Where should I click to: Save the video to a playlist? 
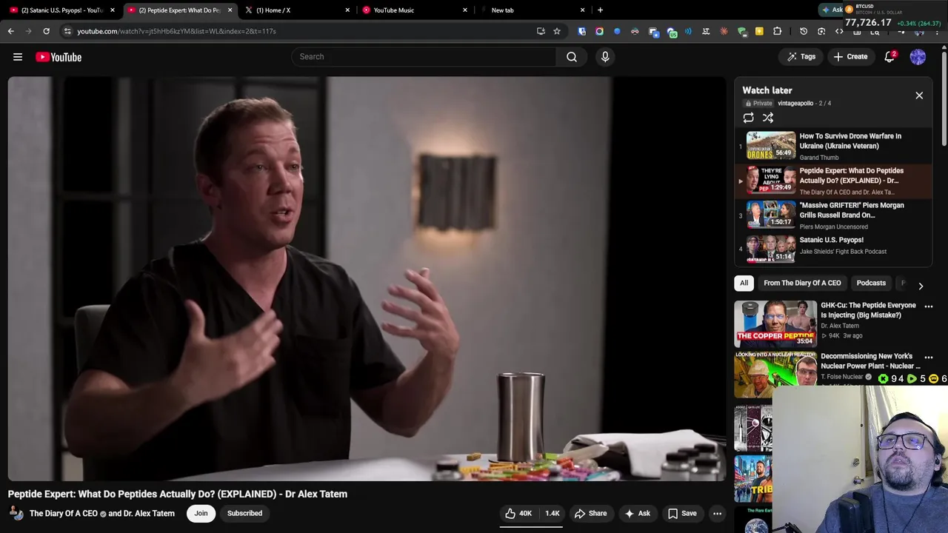[682, 514]
